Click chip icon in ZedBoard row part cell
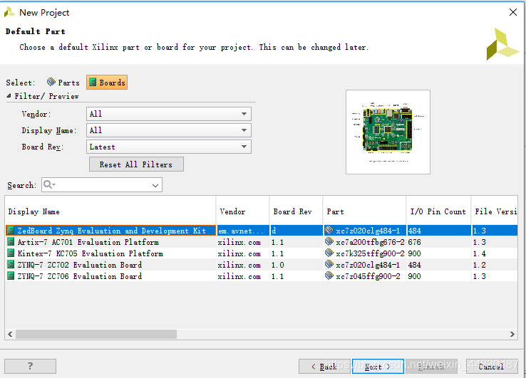The image size is (526, 378). tap(329, 230)
